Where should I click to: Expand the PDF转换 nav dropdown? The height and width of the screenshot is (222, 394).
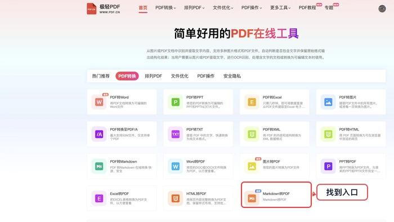pyautogui.click(x=165, y=8)
